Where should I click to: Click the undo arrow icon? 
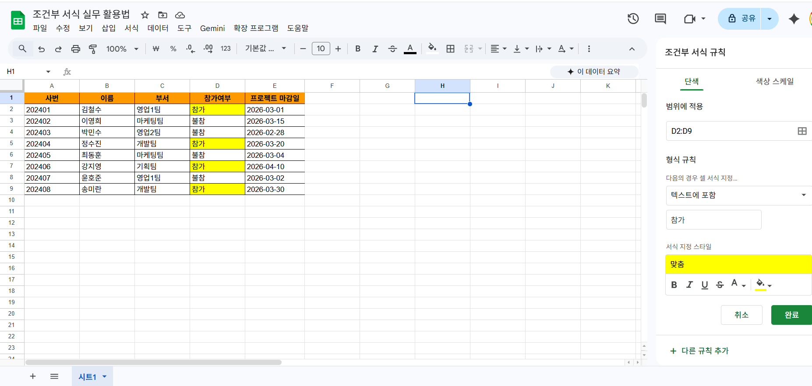point(42,49)
